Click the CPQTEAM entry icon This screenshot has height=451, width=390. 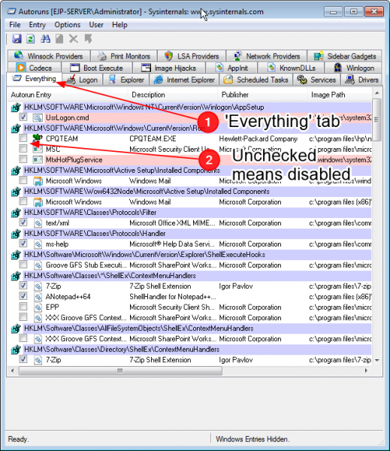37,138
